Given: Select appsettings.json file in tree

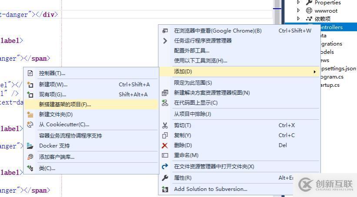Looking at the screenshot, I should pos(338,69).
